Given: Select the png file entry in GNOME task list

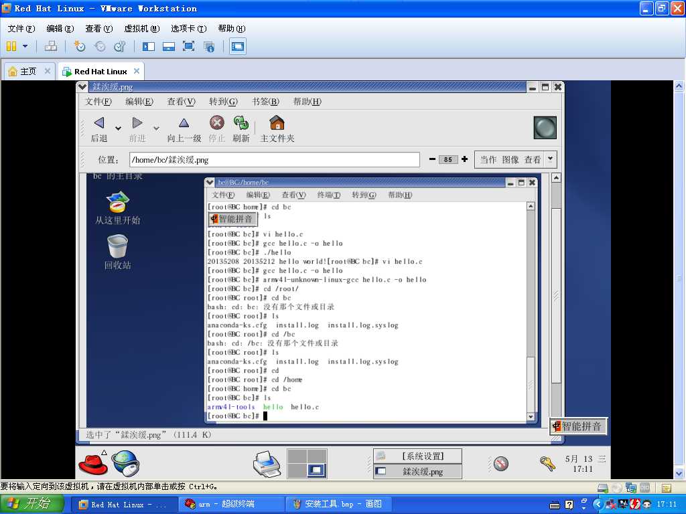Looking at the screenshot, I should tap(418, 472).
